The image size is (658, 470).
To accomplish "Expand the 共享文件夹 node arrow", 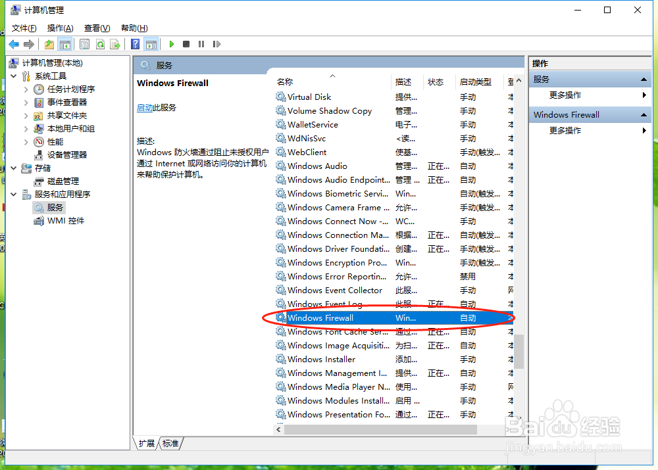I will coord(26,116).
